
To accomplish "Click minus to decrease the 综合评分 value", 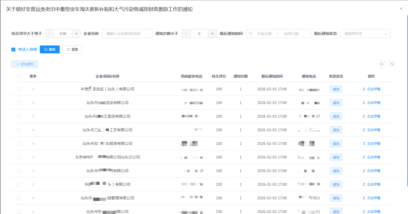I will [x=50, y=33].
